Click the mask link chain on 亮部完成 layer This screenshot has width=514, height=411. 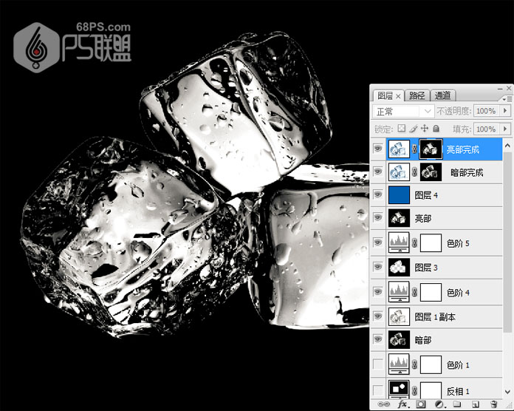pyautogui.click(x=414, y=149)
